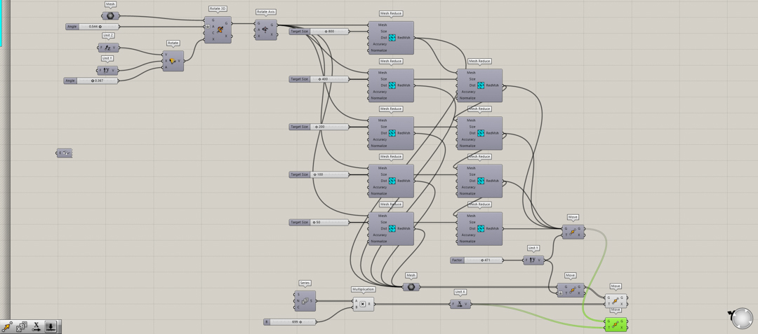Image resolution: width=758 pixels, height=334 pixels.
Task: Click the Factor slider showing 471
Action: pos(483,260)
